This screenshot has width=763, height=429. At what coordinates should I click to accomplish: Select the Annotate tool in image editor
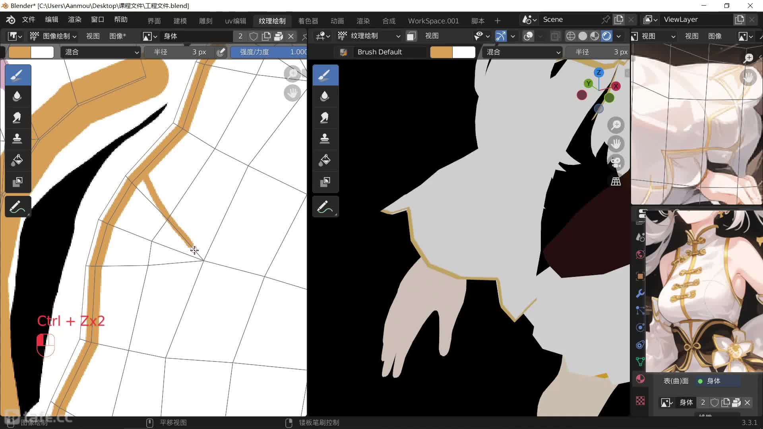coord(17,207)
